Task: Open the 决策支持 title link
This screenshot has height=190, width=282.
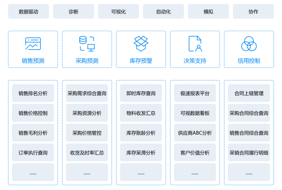Action: pyautogui.click(x=195, y=61)
